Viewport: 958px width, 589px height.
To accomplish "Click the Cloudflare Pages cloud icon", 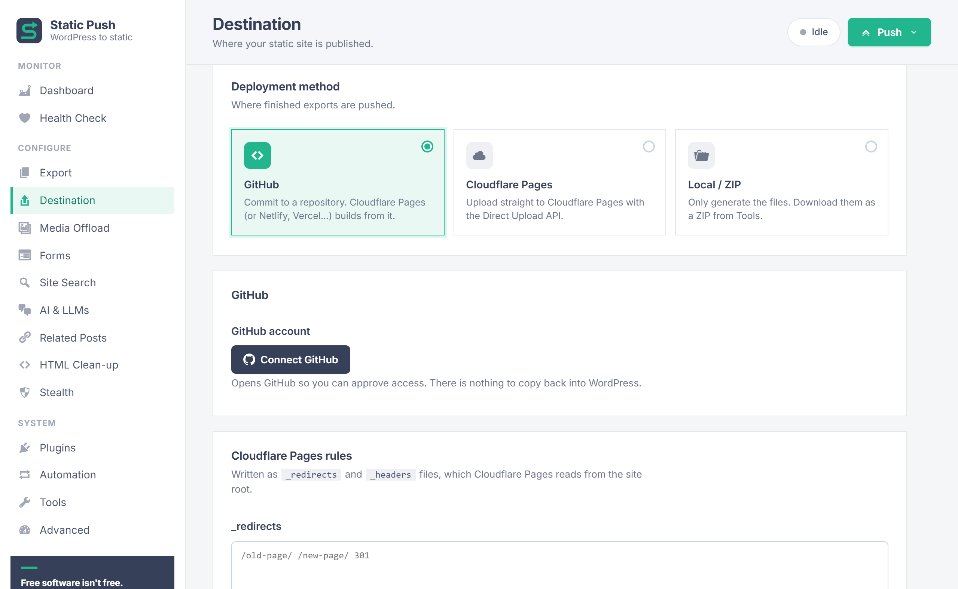I will [x=479, y=155].
